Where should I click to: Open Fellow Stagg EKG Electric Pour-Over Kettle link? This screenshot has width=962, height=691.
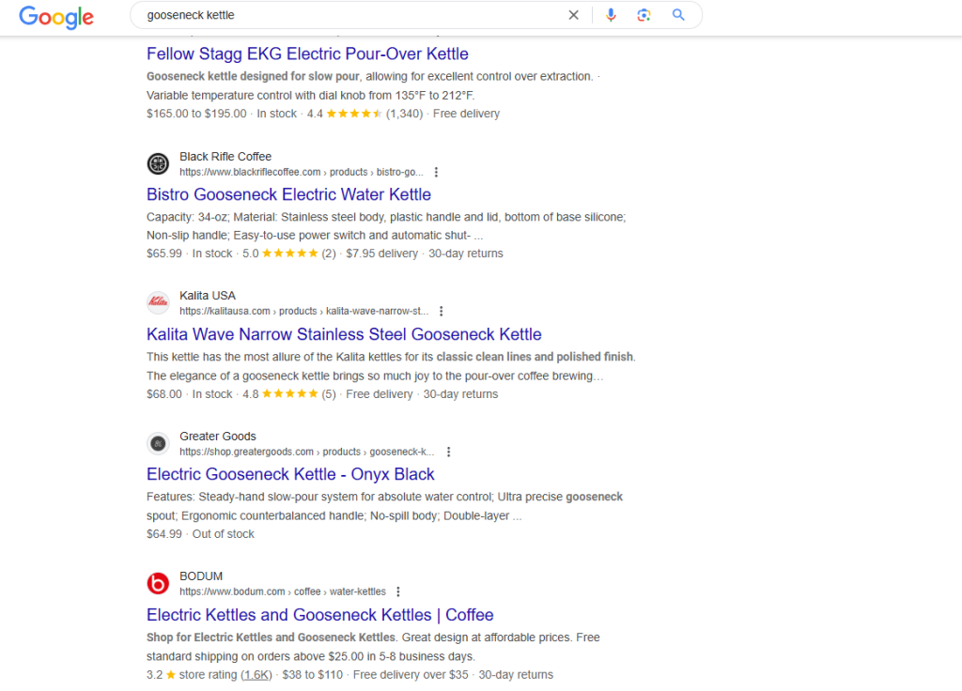[307, 54]
